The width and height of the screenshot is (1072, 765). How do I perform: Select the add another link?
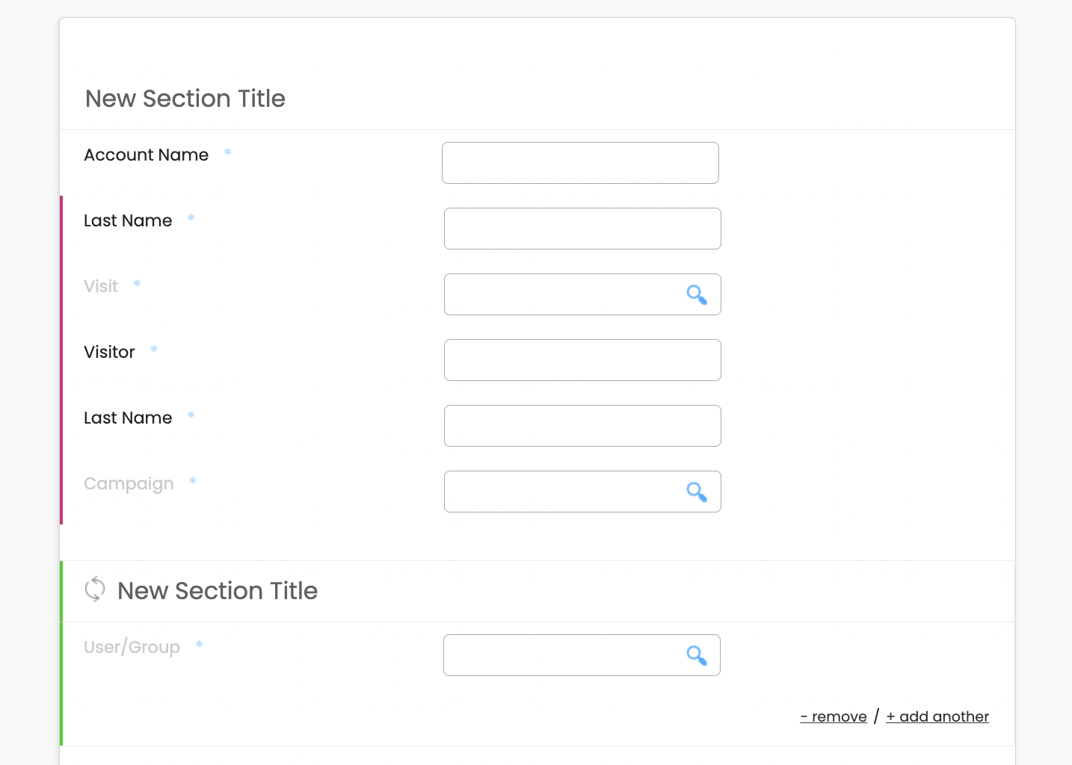pos(937,716)
